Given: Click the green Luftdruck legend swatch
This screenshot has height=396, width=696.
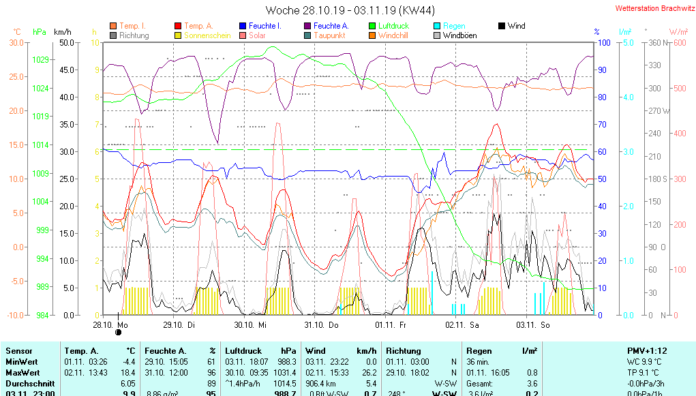Looking at the screenshot, I should (x=372, y=26).
